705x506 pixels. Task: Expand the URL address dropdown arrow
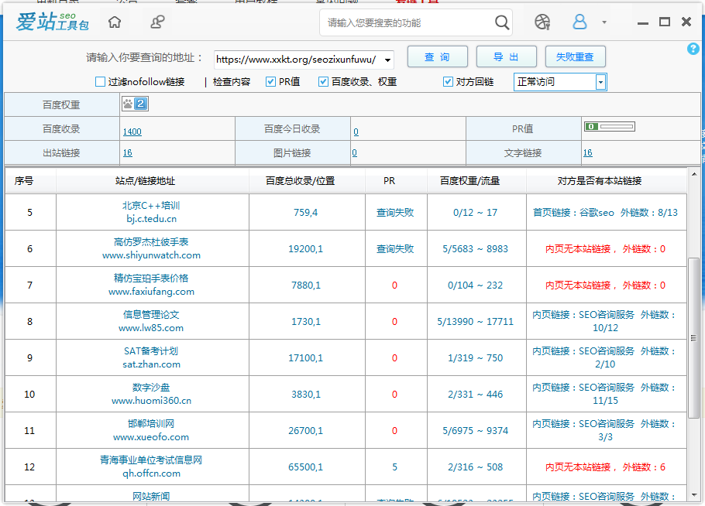coord(387,60)
